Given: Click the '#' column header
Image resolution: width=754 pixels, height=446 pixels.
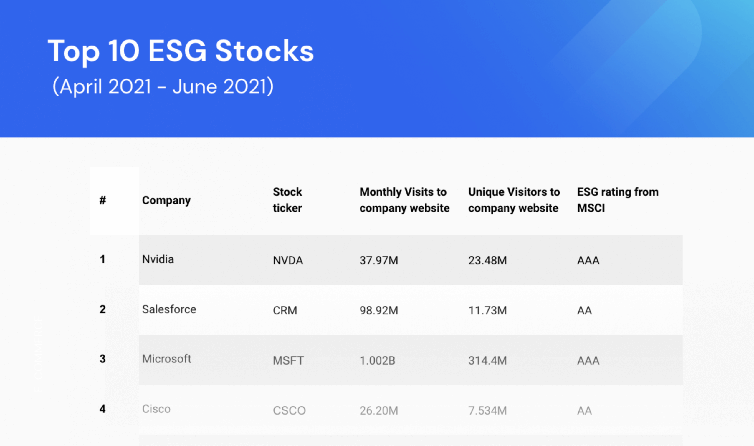Looking at the screenshot, I should 102,200.
